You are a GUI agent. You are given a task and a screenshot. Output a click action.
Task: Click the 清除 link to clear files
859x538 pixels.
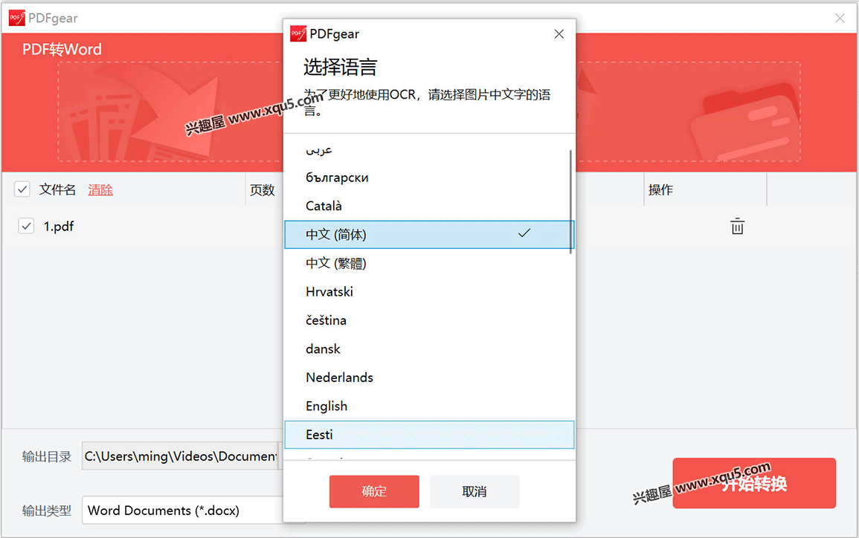click(x=100, y=190)
